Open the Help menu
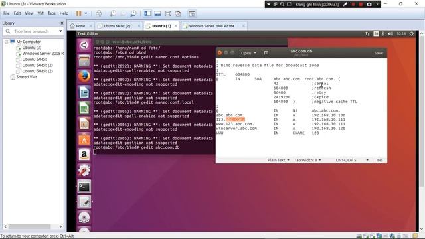This screenshot has width=425, height=239. coord(64,13)
